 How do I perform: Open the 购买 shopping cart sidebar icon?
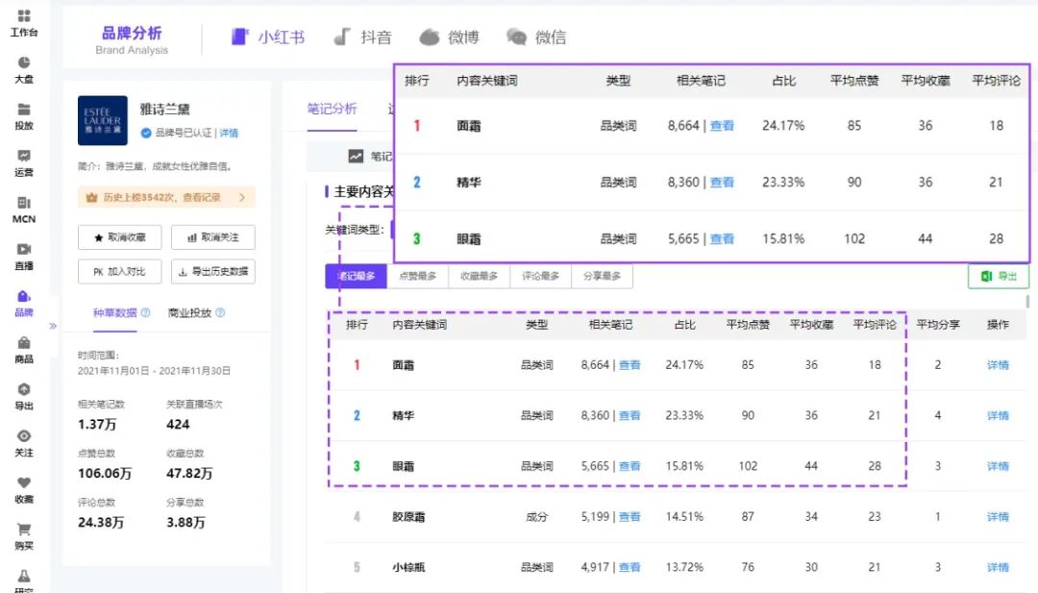click(x=24, y=529)
